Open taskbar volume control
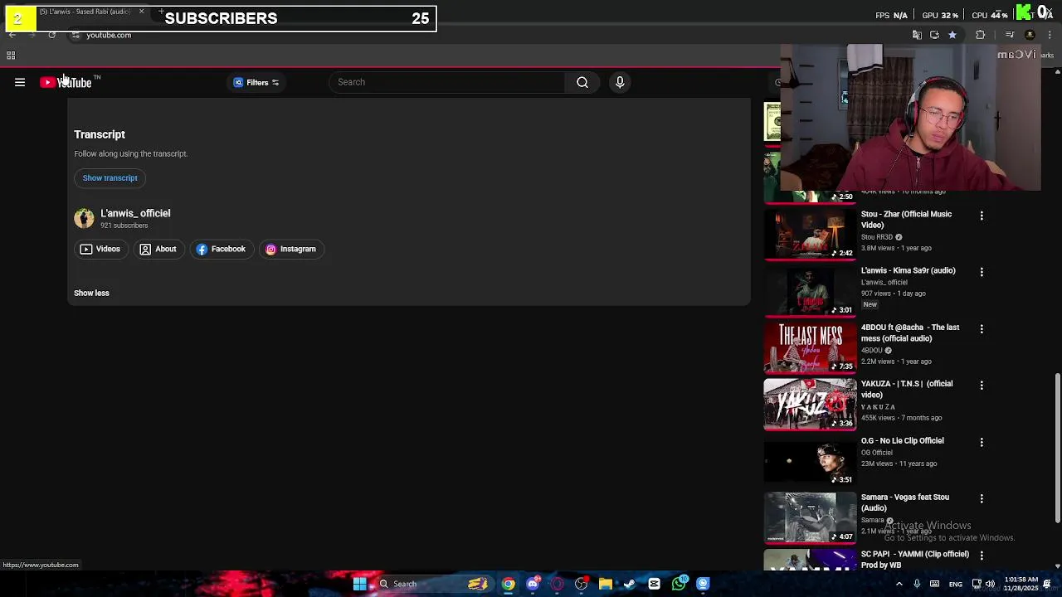This screenshot has width=1062, height=597. [990, 584]
